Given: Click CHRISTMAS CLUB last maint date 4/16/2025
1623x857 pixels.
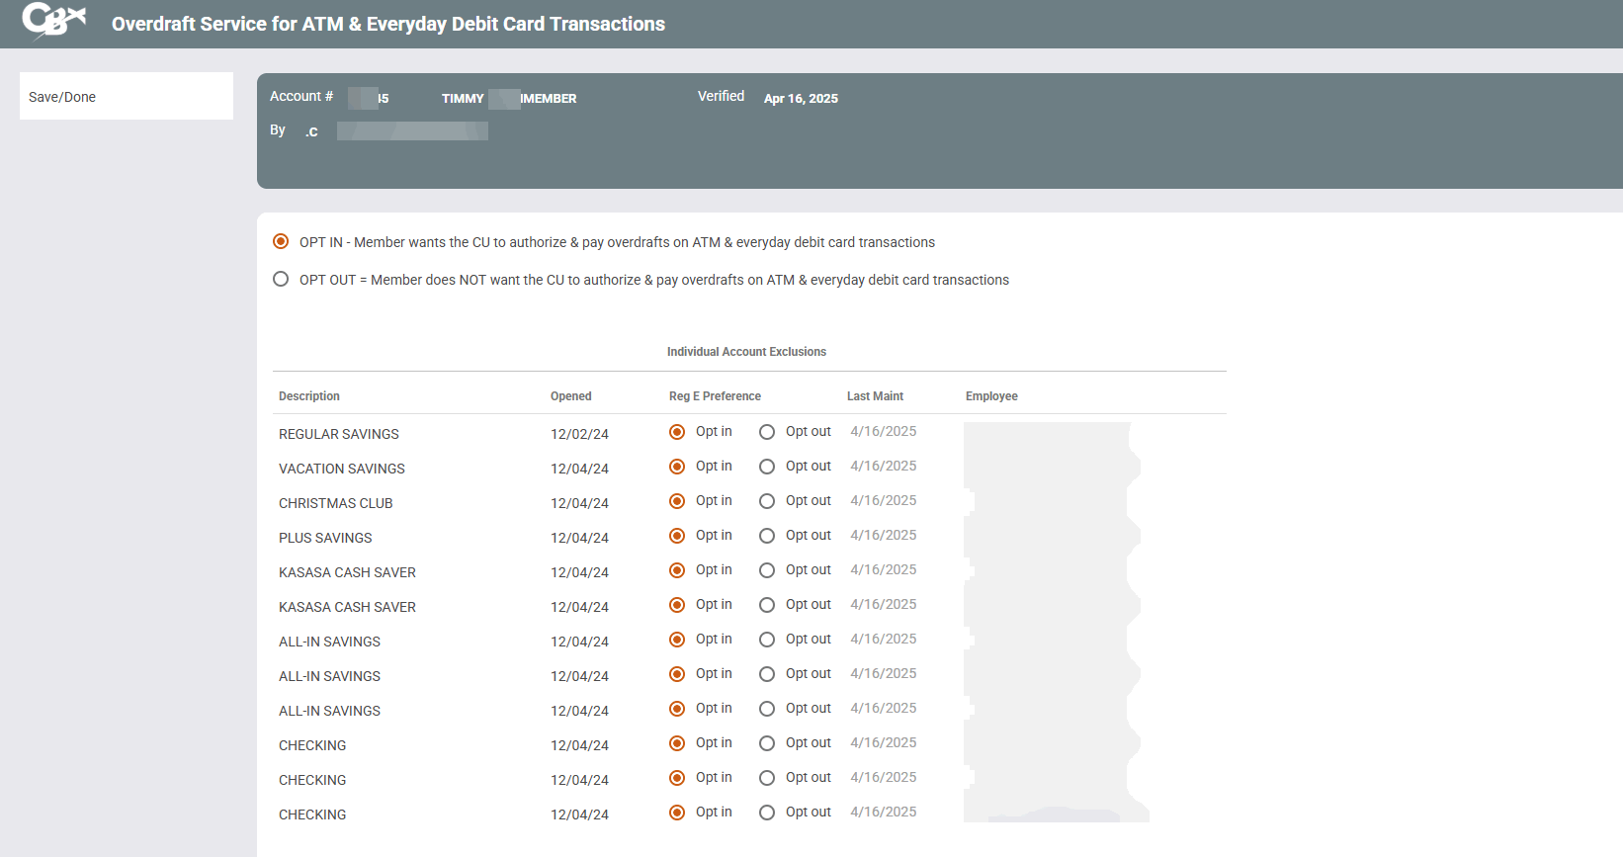Looking at the screenshot, I should pos(884,500).
